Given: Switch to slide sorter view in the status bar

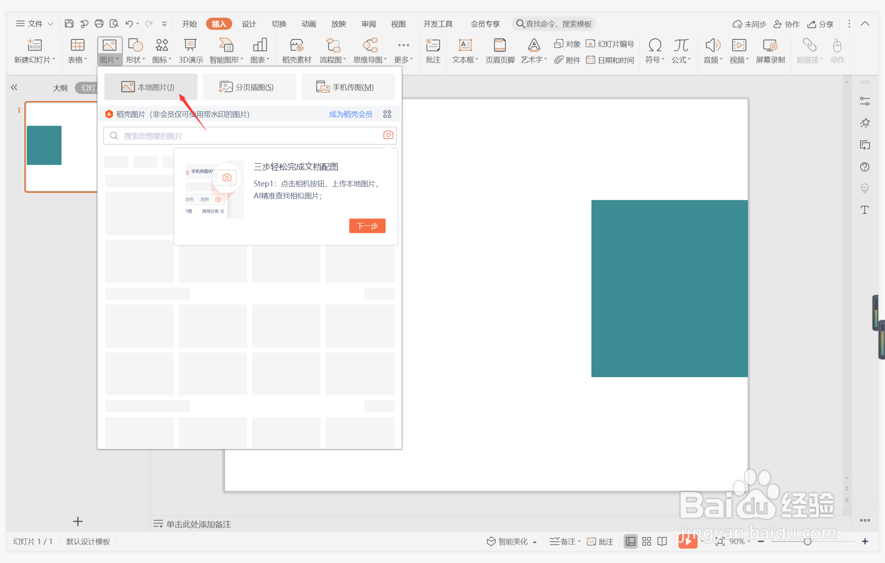Looking at the screenshot, I should click(647, 541).
